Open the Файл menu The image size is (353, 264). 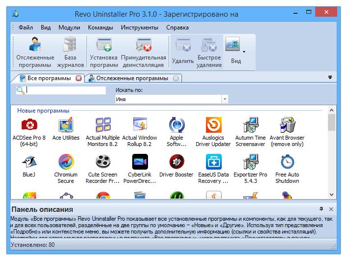click(26, 28)
